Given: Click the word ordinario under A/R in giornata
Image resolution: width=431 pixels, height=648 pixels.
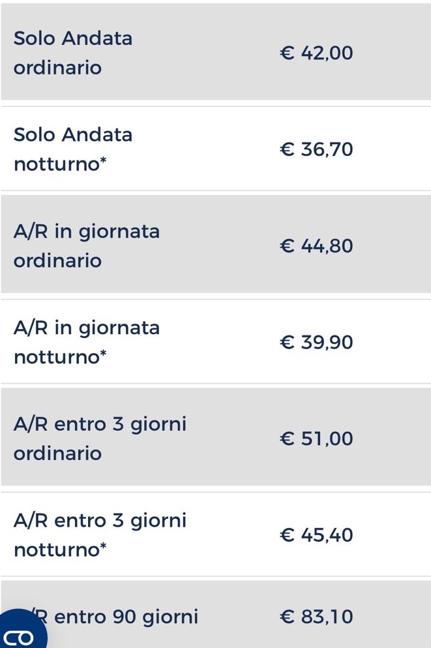Looking at the screenshot, I should click(57, 261).
